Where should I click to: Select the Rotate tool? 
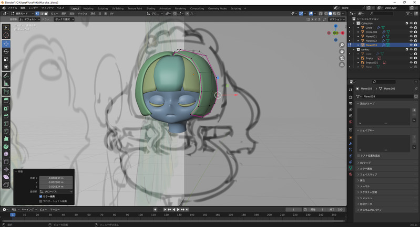6,51
